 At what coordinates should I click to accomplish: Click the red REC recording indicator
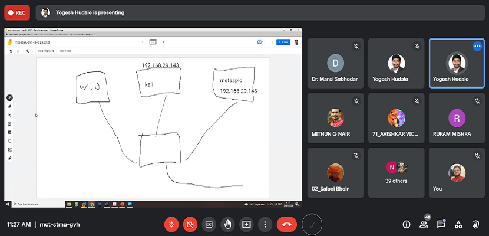pyautogui.click(x=17, y=13)
